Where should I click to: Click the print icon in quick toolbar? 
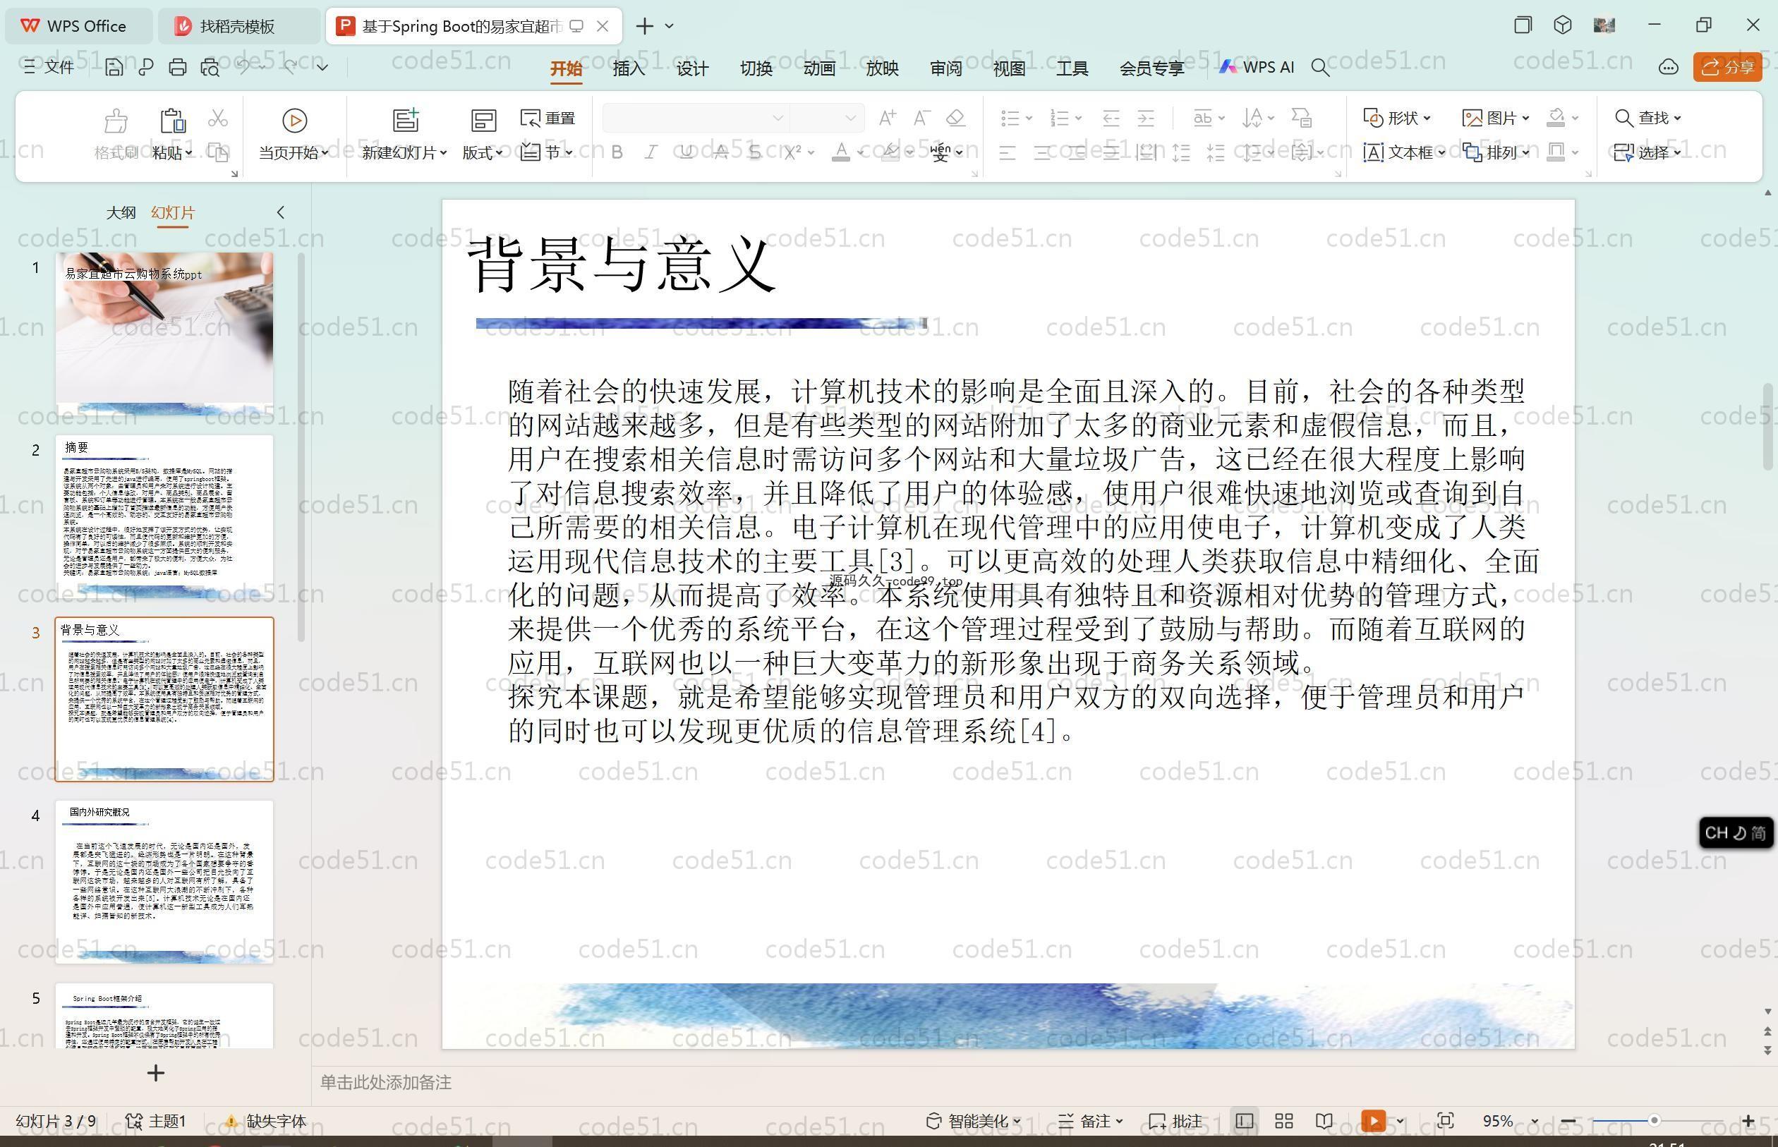tap(177, 68)
